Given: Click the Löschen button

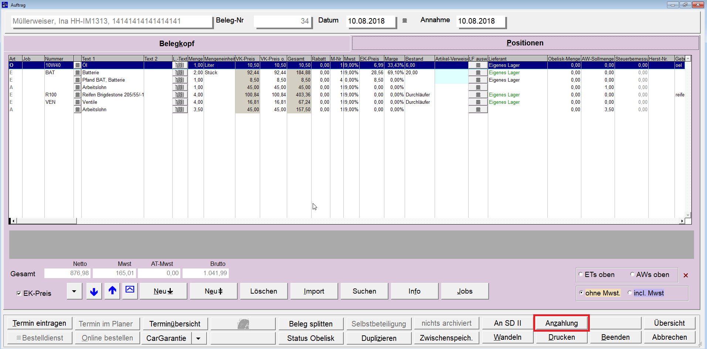Looking at the screenshot, I should (264, 291).
